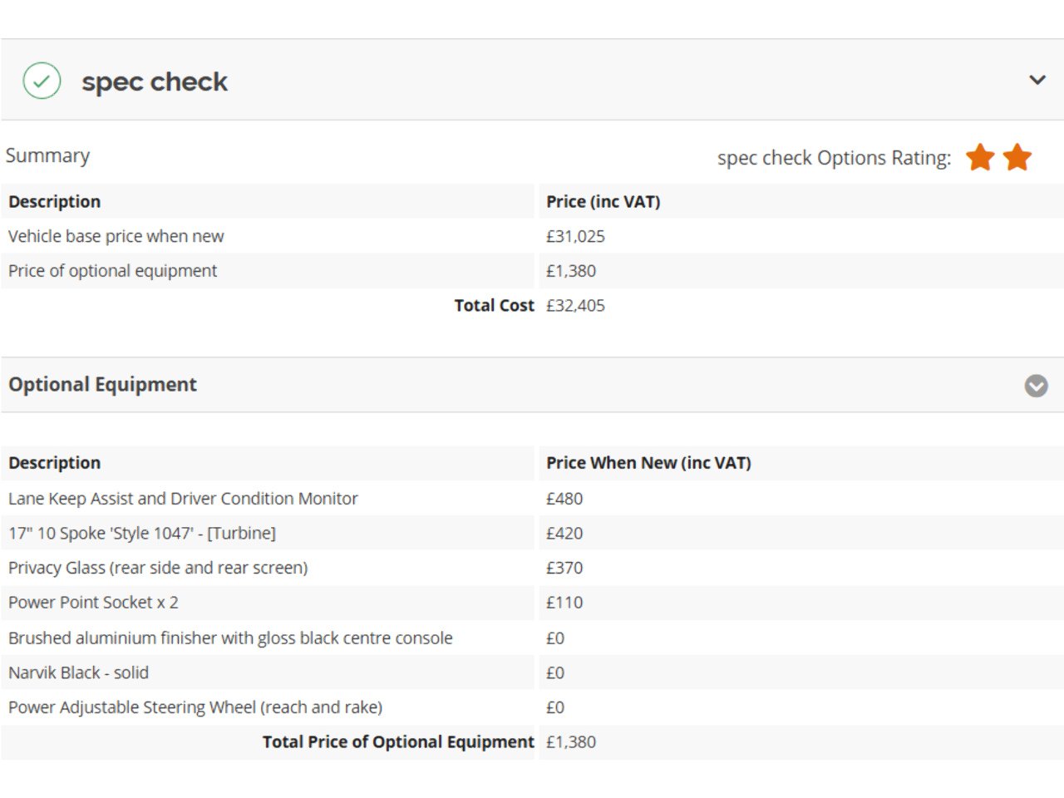
Task: Click Price When New column header
Action: 648,463
